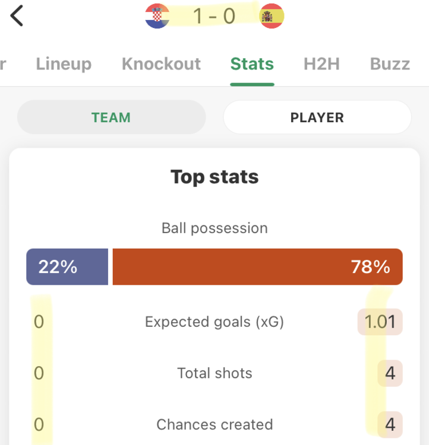Screen dimensions: 429x445
Task: Open the Knockout tab
Action: point(161,64)
